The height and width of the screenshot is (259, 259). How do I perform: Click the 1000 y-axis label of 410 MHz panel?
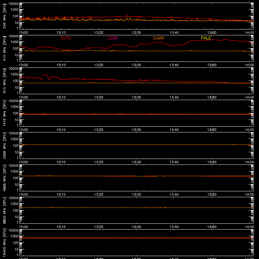tap(15, 42)
